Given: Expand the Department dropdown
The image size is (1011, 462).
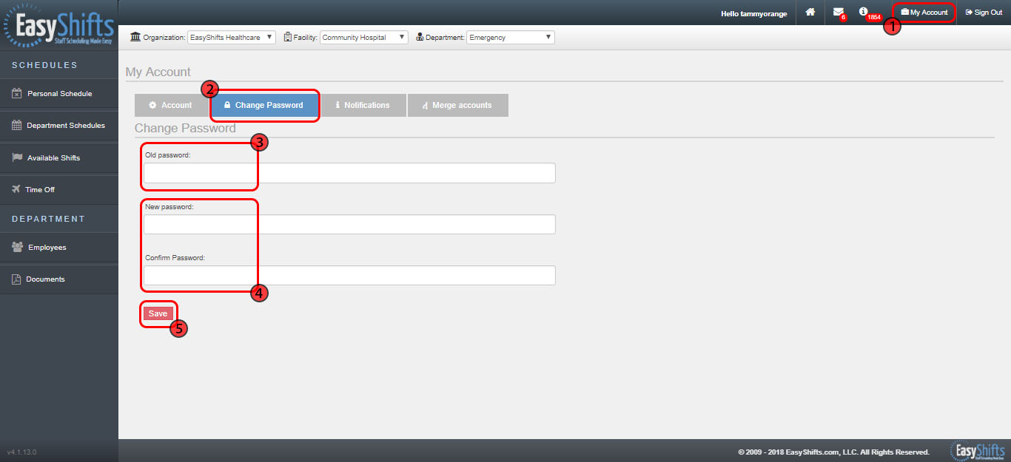Looking at the screenshot, I should pos(511,37).
